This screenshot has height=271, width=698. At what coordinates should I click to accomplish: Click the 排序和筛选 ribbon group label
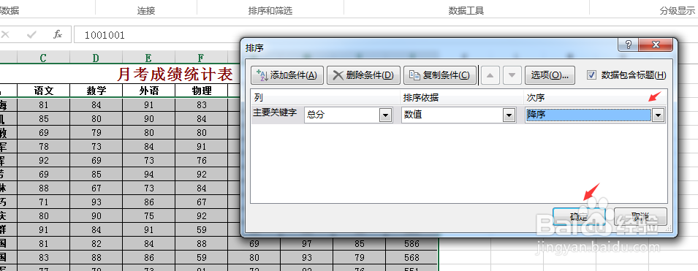(x=270, y=11)
